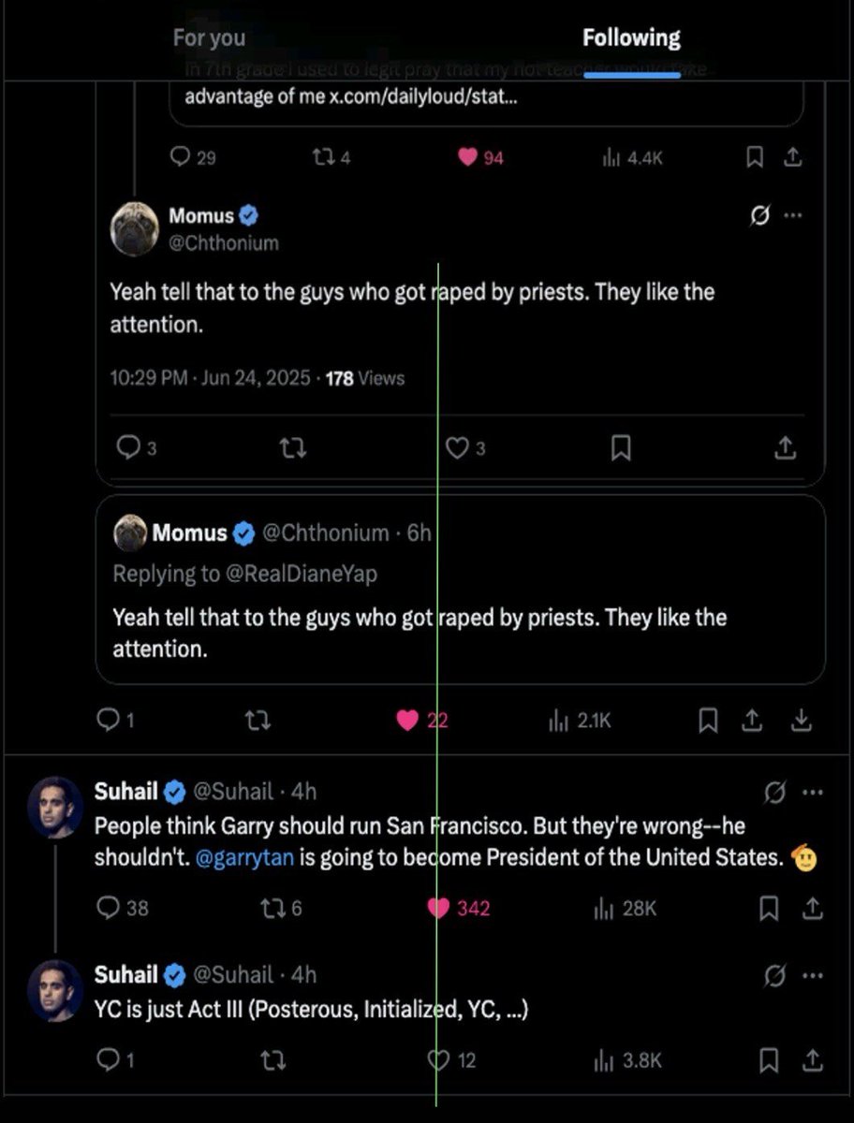This screenshot has width=854, height=1123.
Task: Share the Momus post from 10:29 PM
Action: click(x=785, y=449)
